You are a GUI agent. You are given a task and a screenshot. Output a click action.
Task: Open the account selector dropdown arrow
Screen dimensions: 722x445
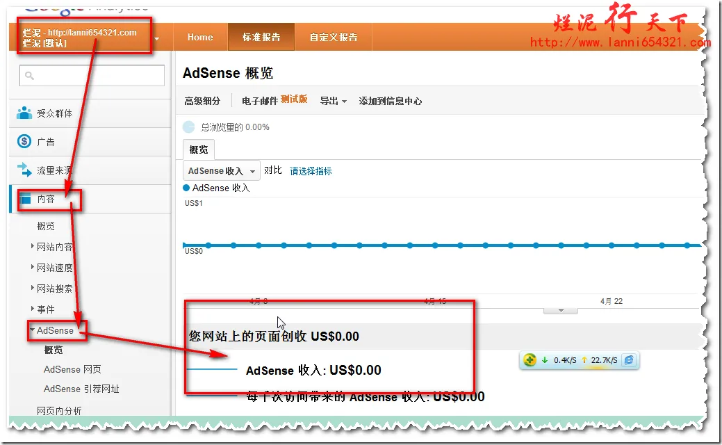[x=156, y=39]
